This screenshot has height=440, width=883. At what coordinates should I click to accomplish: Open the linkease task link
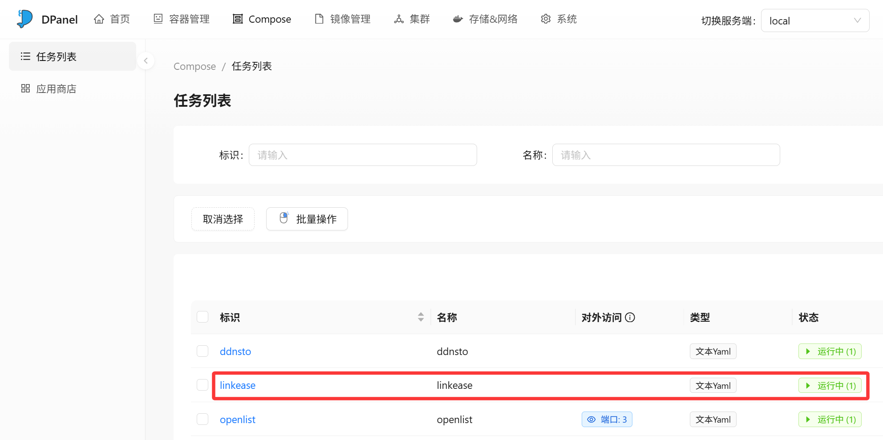coord(238,385)
